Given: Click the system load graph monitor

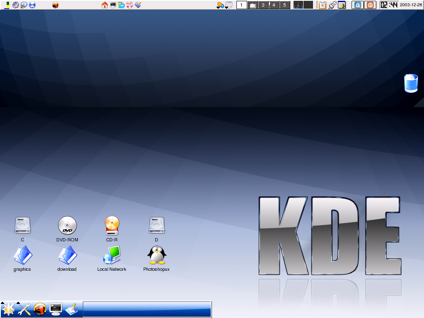Looking at the screenshot, I should coord(303,5).
